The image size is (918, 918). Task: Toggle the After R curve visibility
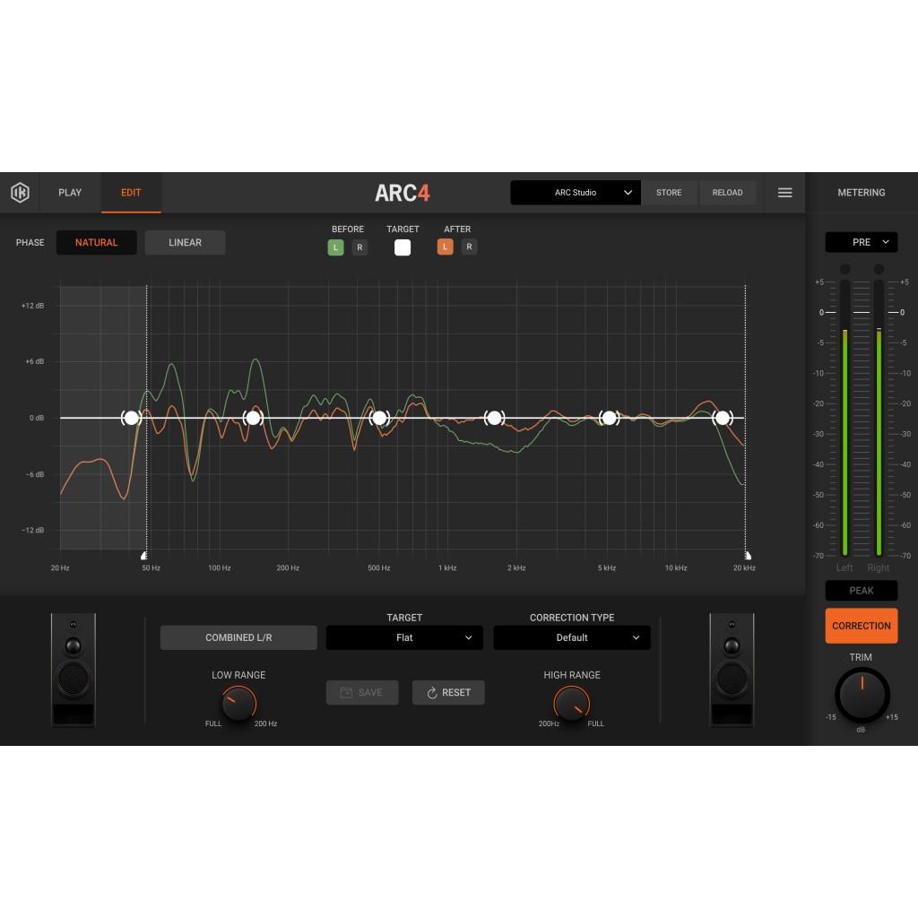click(x=470, y=247)
